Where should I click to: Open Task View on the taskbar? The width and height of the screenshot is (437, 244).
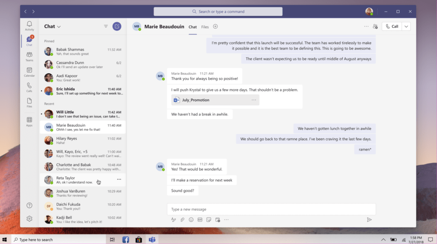pos(112,240)
